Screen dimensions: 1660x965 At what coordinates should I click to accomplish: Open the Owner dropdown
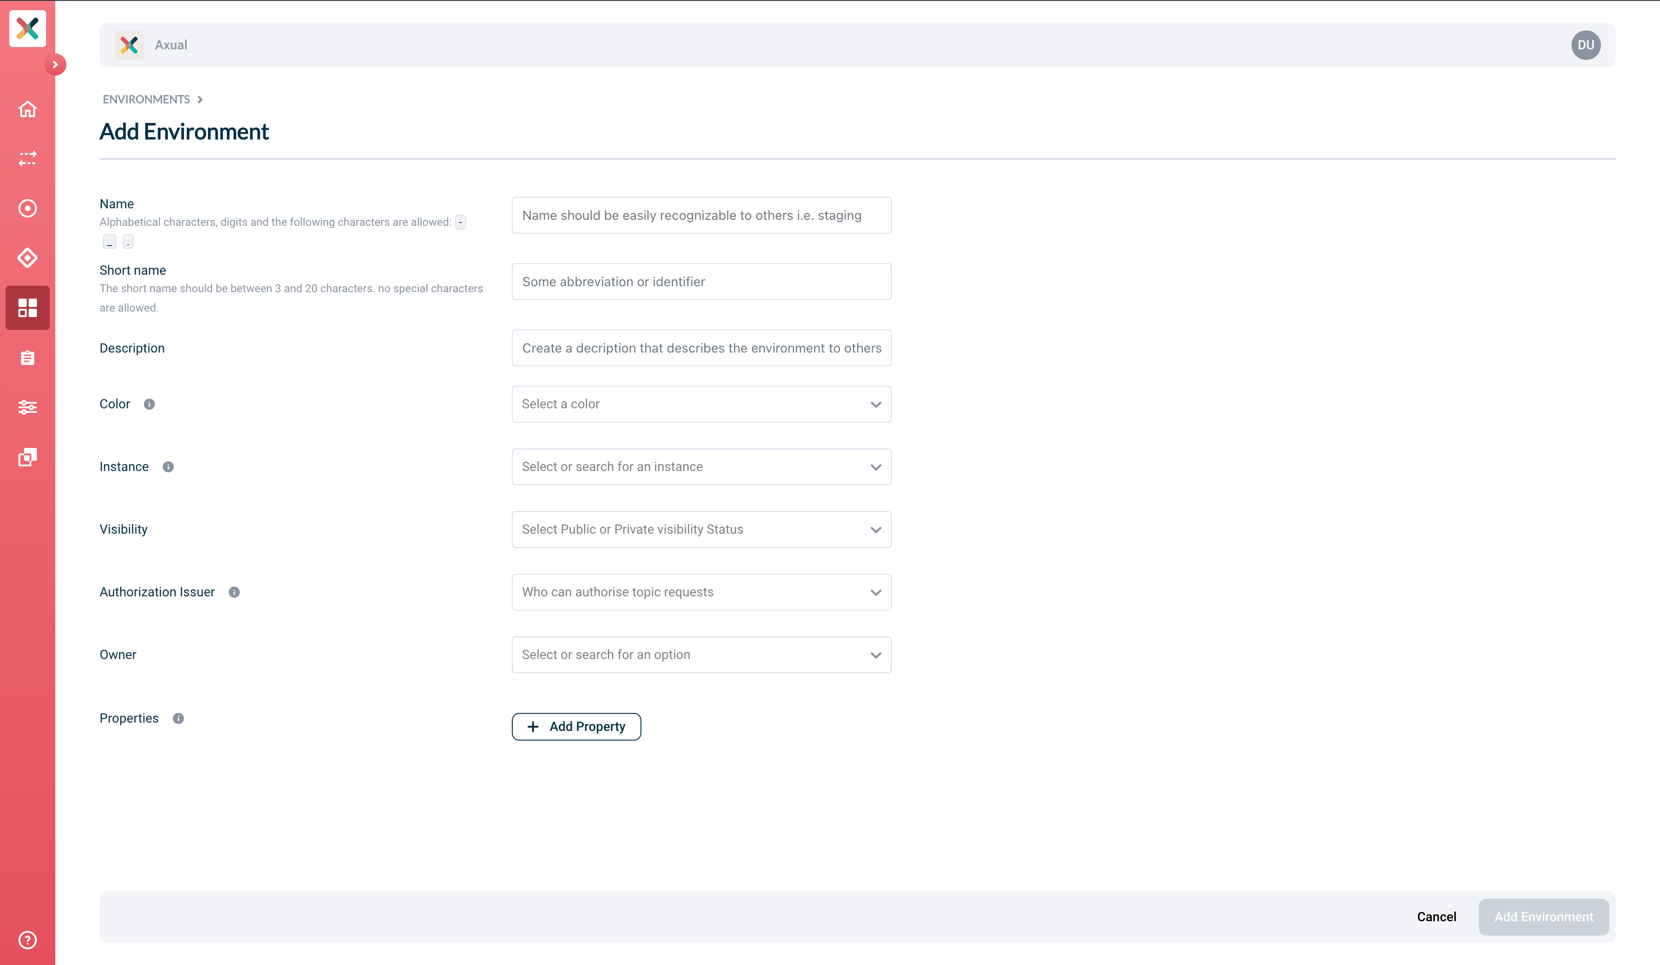(701, 655)
